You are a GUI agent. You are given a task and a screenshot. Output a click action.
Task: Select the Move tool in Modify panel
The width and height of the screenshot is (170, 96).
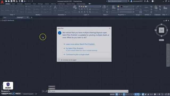pyautogui.click(x=28, y=6)
